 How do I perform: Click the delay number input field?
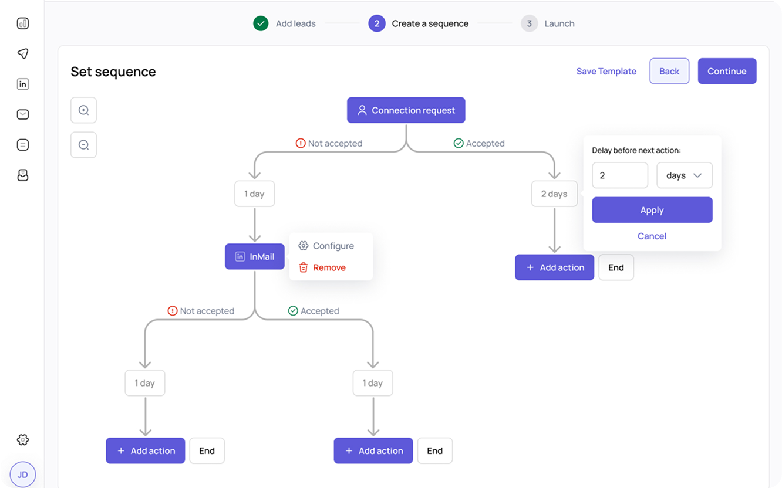click(x=619, y=175)
